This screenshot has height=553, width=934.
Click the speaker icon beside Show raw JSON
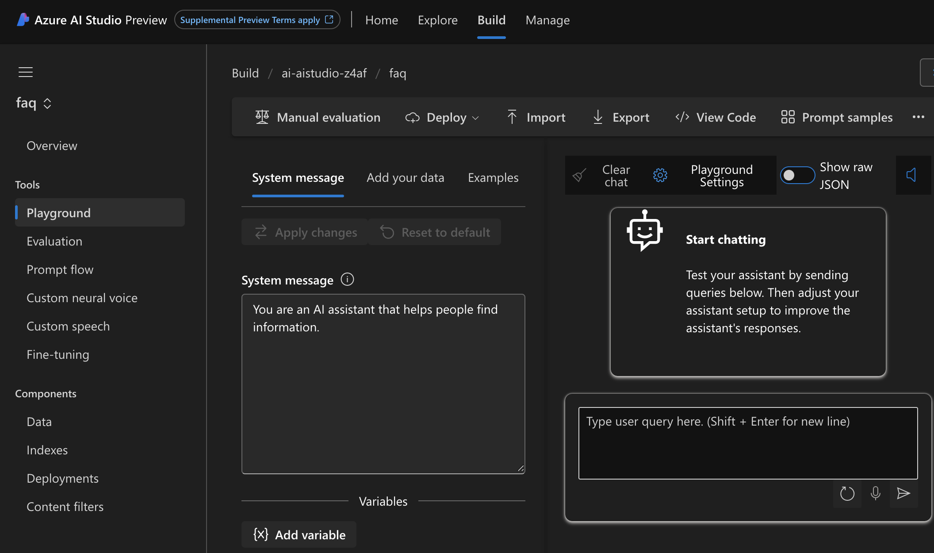pyautogui.click(x=911, y=175)
